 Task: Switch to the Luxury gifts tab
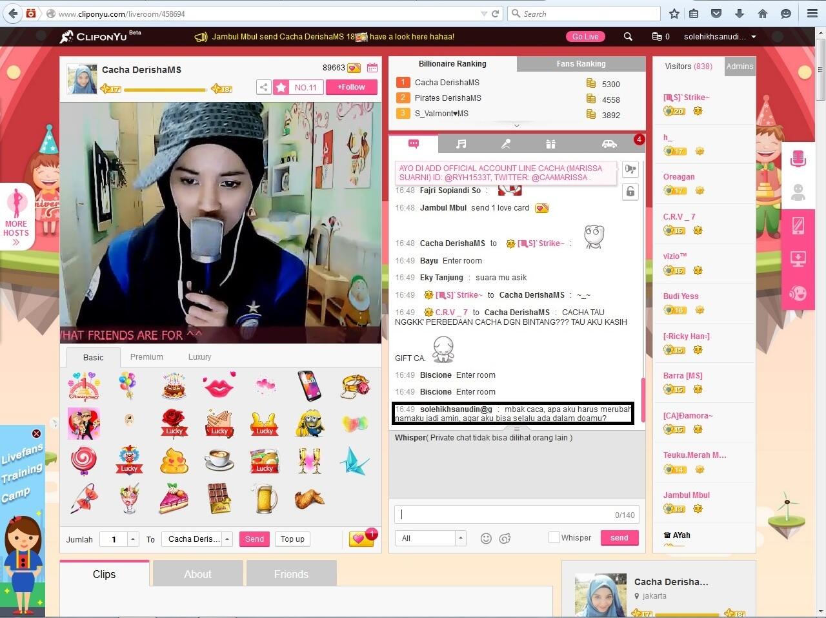click(x=199, y=356)
